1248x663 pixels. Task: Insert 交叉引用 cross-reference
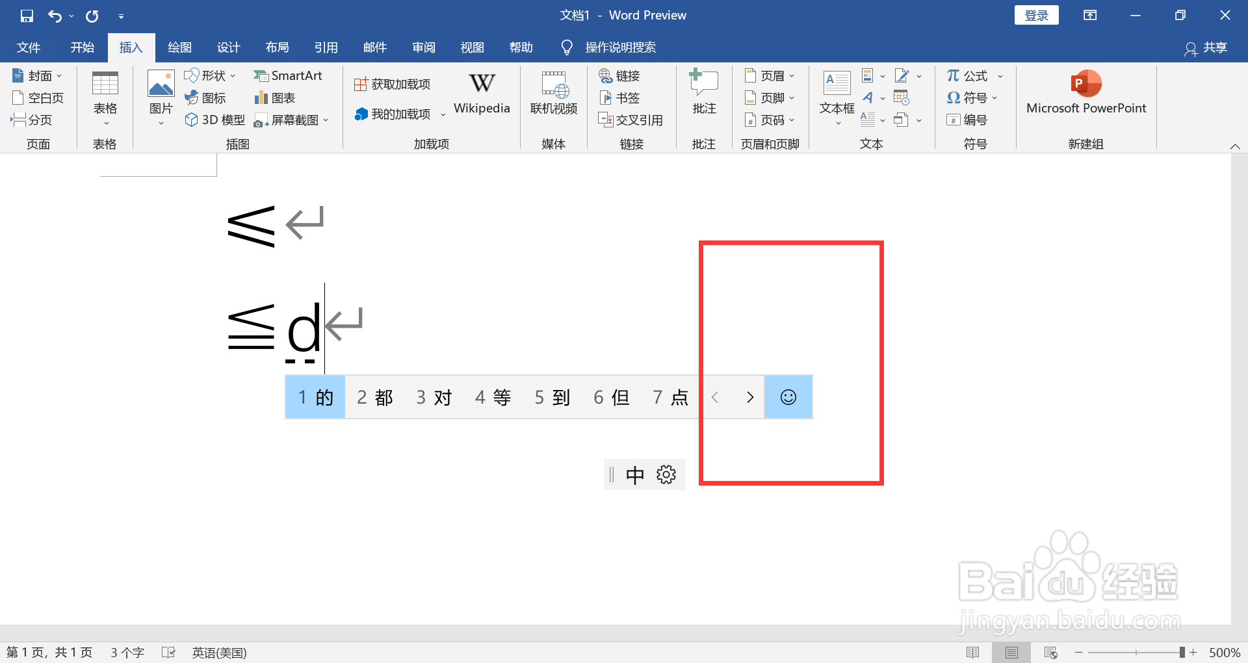630,120
